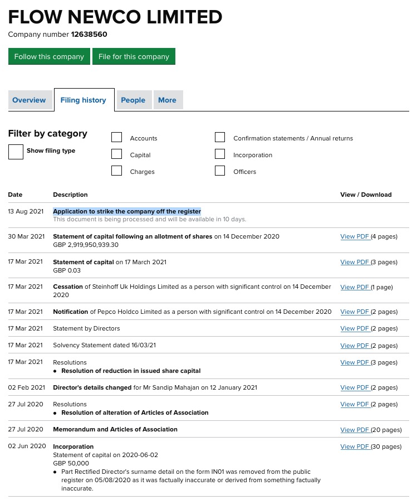Open the Incorporation PDF with 30 pages
Image resolution: width=417 pixels, height=500 pixels.
pos(355,446)
